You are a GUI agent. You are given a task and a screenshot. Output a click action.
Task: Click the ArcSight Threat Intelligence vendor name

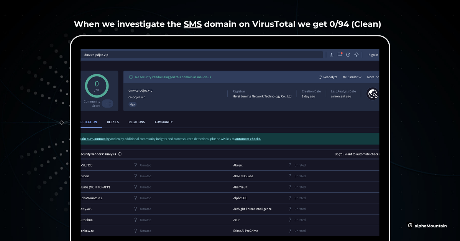pyautogui.click(x=253, y=209)
